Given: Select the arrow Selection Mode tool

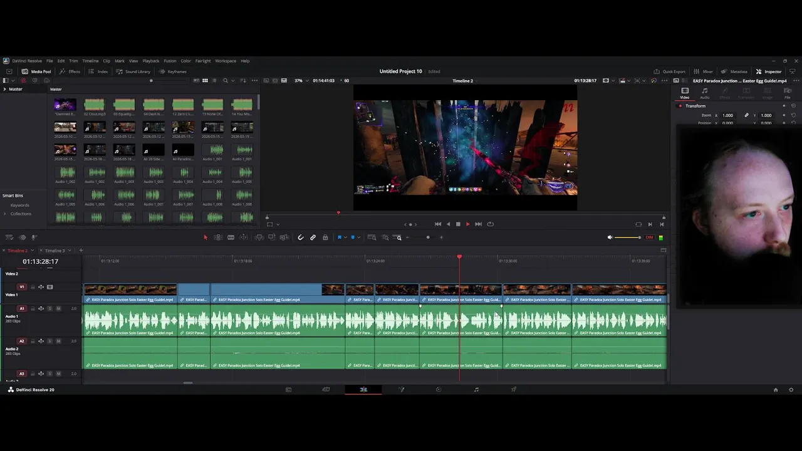Looking at the screenshot, I should tap(205, 237).
